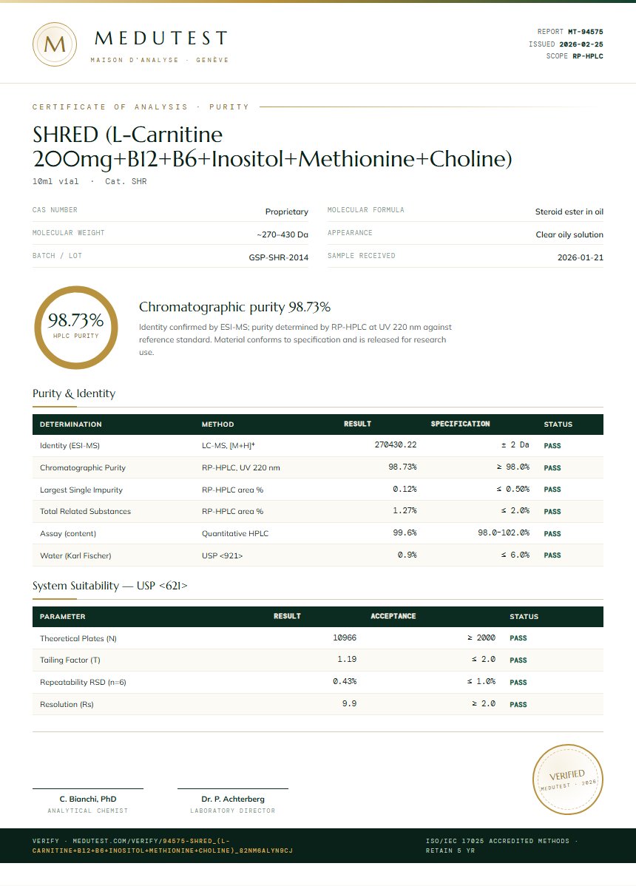Select assay result 99.6%

[405, 532]
